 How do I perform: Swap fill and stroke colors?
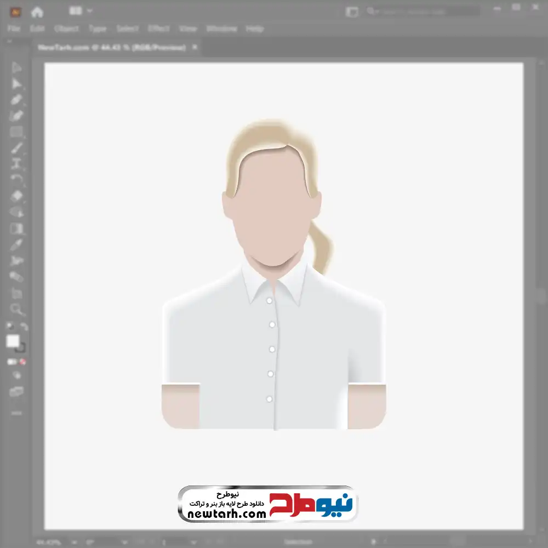(24, 327)
